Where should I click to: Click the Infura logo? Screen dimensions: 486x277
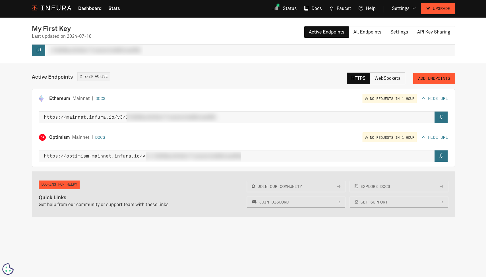point(51,8)
